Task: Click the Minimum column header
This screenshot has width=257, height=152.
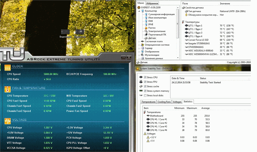Action: pyautogui.click(x=179, y=108)
